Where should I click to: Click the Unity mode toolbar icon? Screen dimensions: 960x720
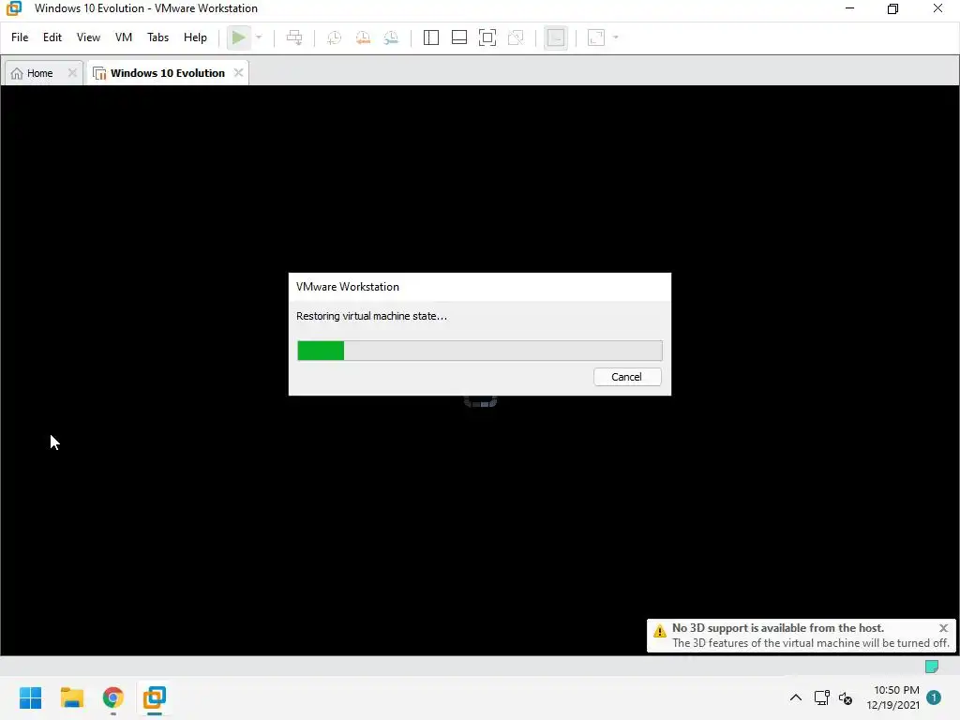coord(517,37)
